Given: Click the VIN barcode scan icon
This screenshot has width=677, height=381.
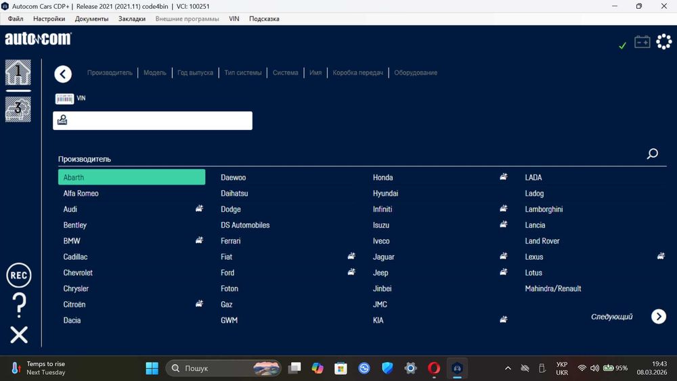Looking at the screenshot, I should click(x=64, y=99).
